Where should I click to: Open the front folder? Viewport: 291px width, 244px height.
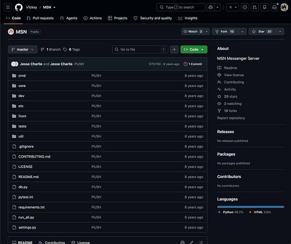(x=22, y=116)
